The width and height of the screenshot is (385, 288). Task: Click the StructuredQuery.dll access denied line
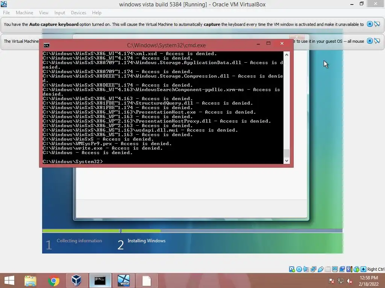point(148,103)
